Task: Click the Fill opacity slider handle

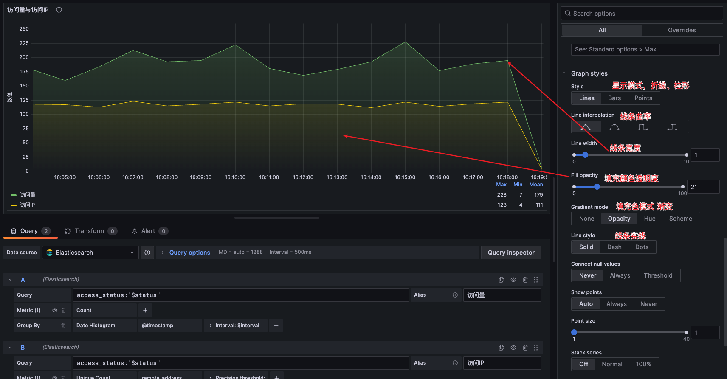Action: pyautogui.click(x=597, y=187)
